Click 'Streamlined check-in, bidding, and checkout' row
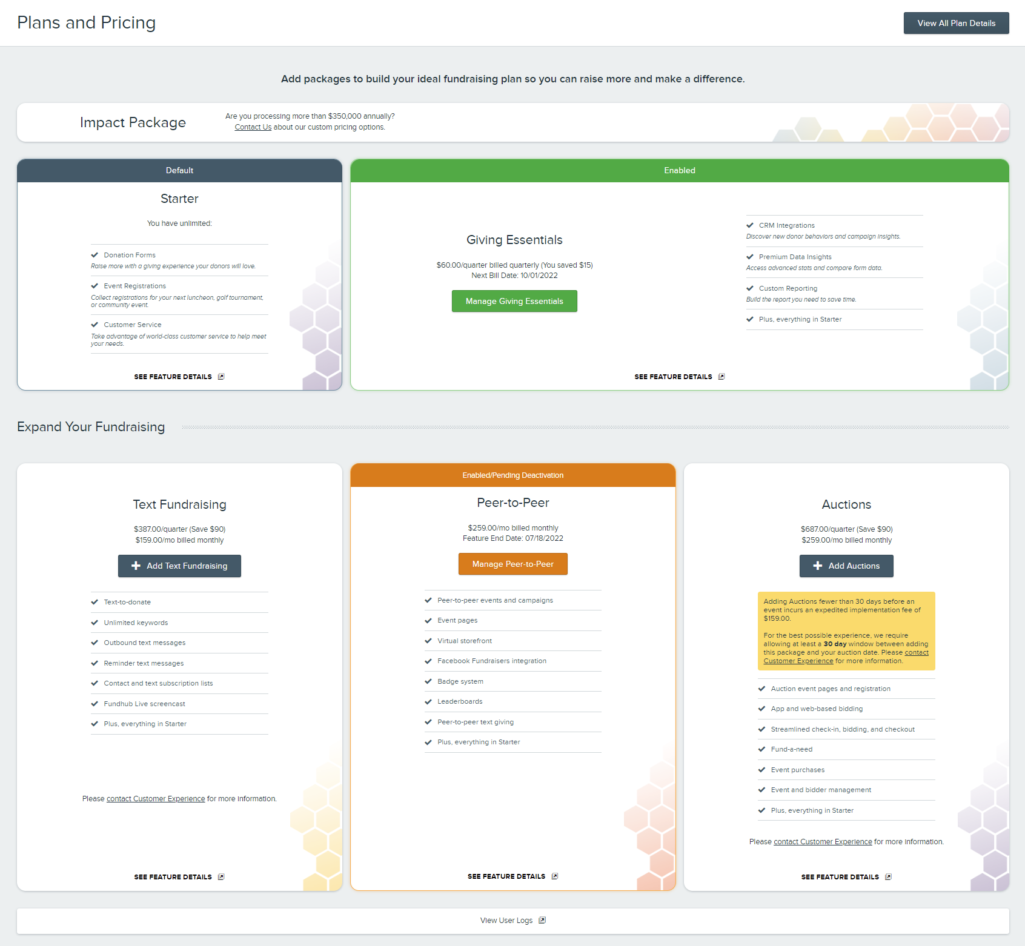The height and width of the screenshot is (946, 1025). [x=846, y=729]
